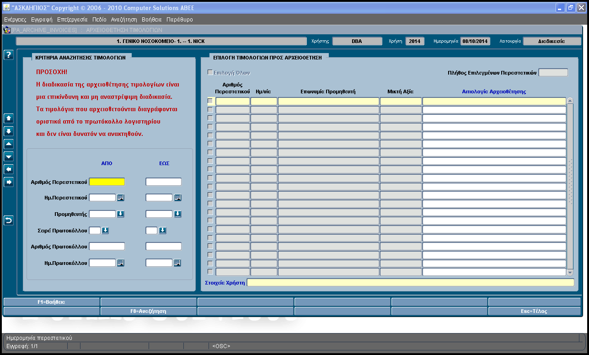Click the question mark help icon
This screenshot has width=589, height=355.
pos(9,55)
